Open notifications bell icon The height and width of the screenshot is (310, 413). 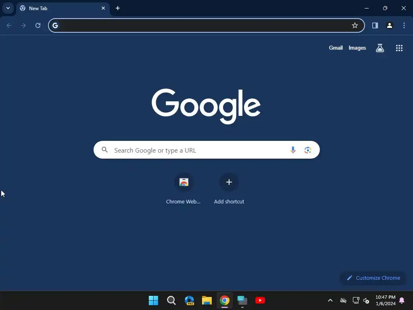[402, 300]
